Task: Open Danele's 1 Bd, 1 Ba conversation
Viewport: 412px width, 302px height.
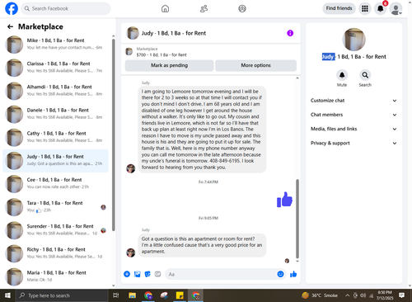Action: 56,114
